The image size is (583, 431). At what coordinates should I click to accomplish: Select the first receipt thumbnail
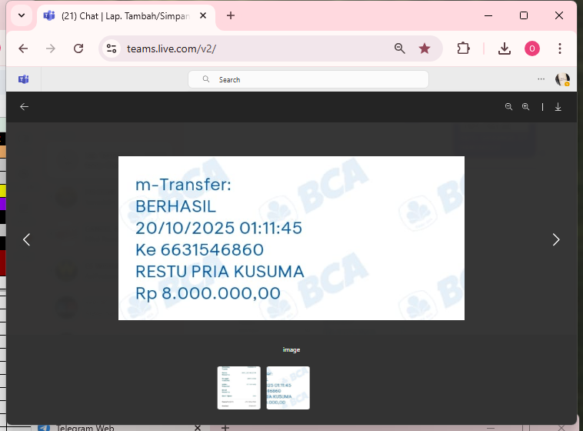(x=238, y=388)
